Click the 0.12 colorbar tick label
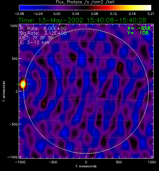 click(113, 14)
